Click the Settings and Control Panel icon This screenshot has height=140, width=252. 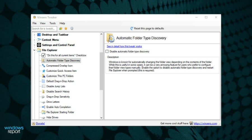(39, 45)
